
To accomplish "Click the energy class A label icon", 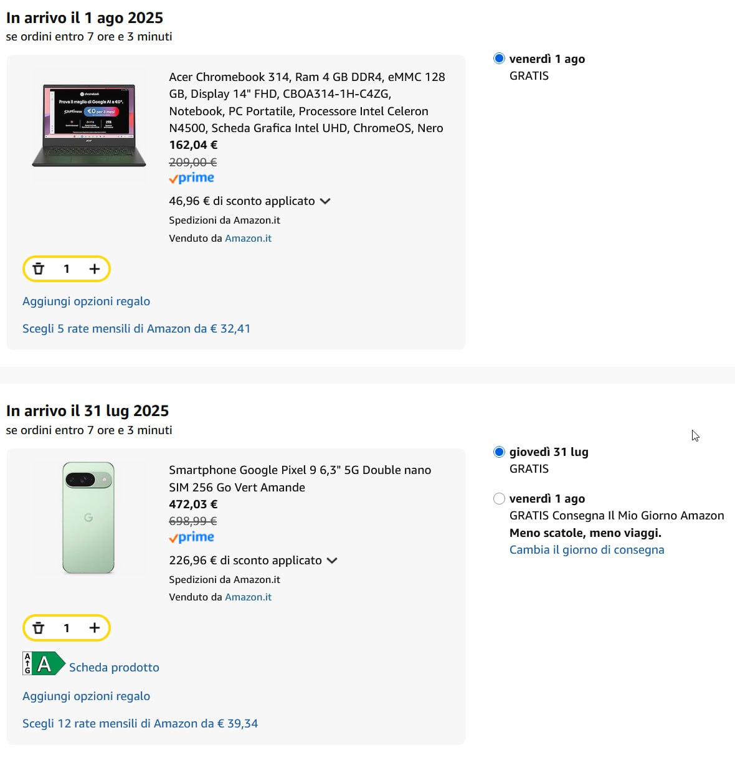I will [44, 664].
